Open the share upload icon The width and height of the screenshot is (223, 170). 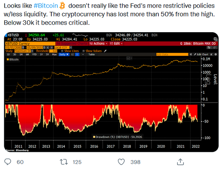click(x=181, y=162)
